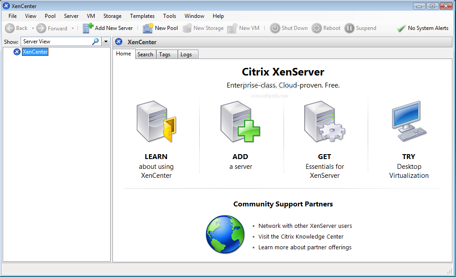Click the Add New Server icon
The image size is (456, 277).
(88, 28)
